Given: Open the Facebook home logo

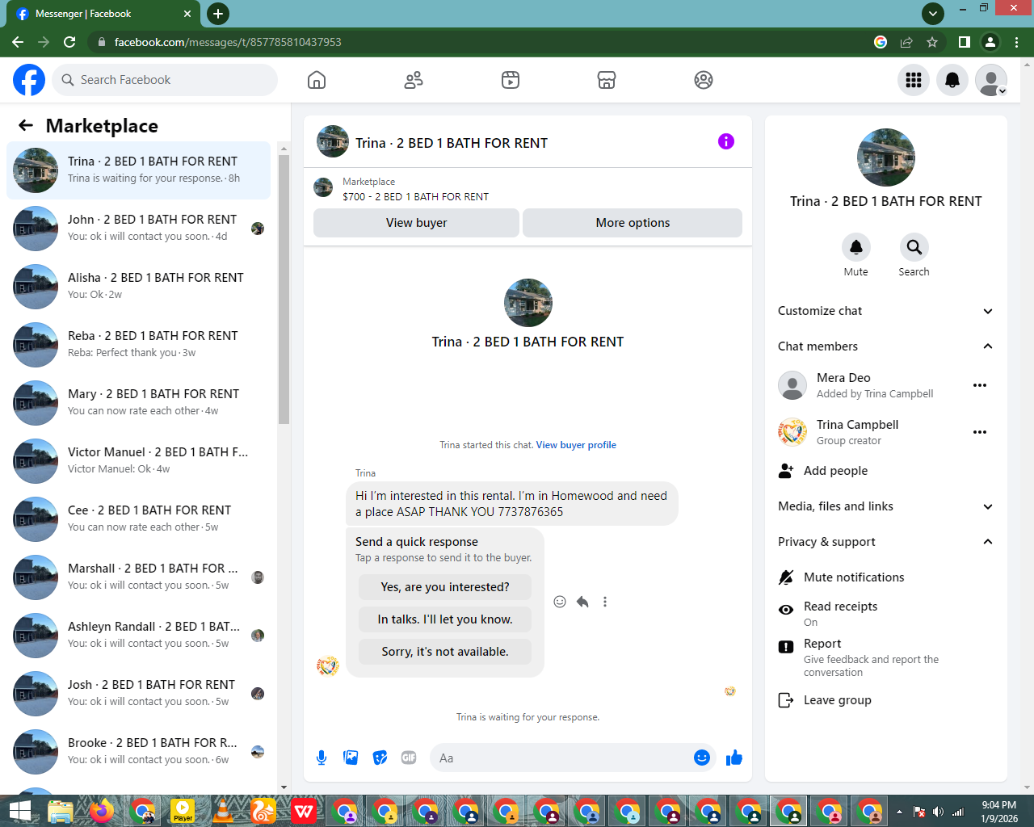Looking at the screenshot, I should pyautogui.click(x=29, y=80).
